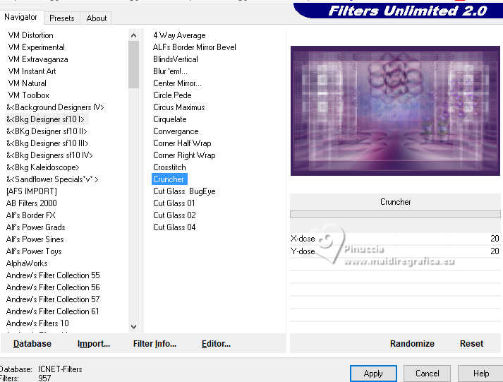Choose the Corner Right Wrap filter
The image size is (503, 382).
[x=184, y=155]
